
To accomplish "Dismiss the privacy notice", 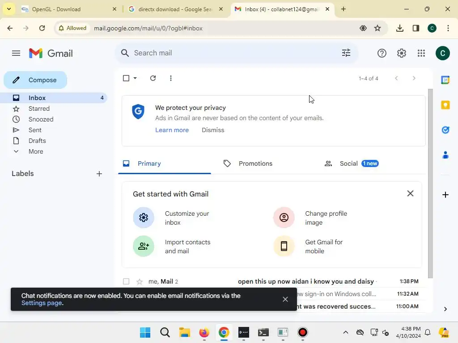I will click(x=213, y=130).
